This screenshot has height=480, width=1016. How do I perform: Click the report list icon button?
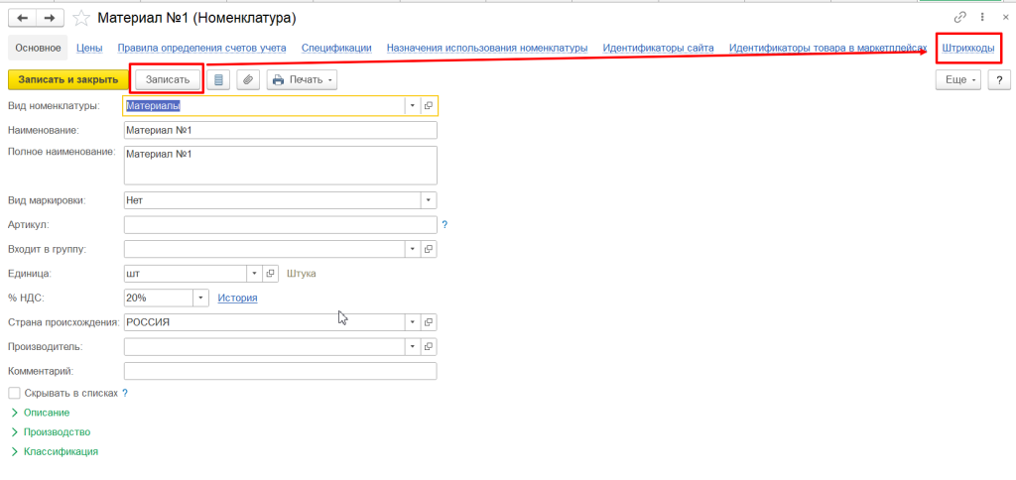(219, 79)
